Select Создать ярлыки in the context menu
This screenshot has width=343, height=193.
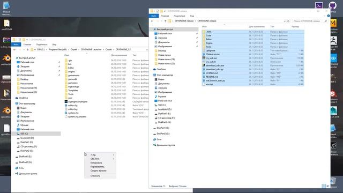(x=99, y=170)
